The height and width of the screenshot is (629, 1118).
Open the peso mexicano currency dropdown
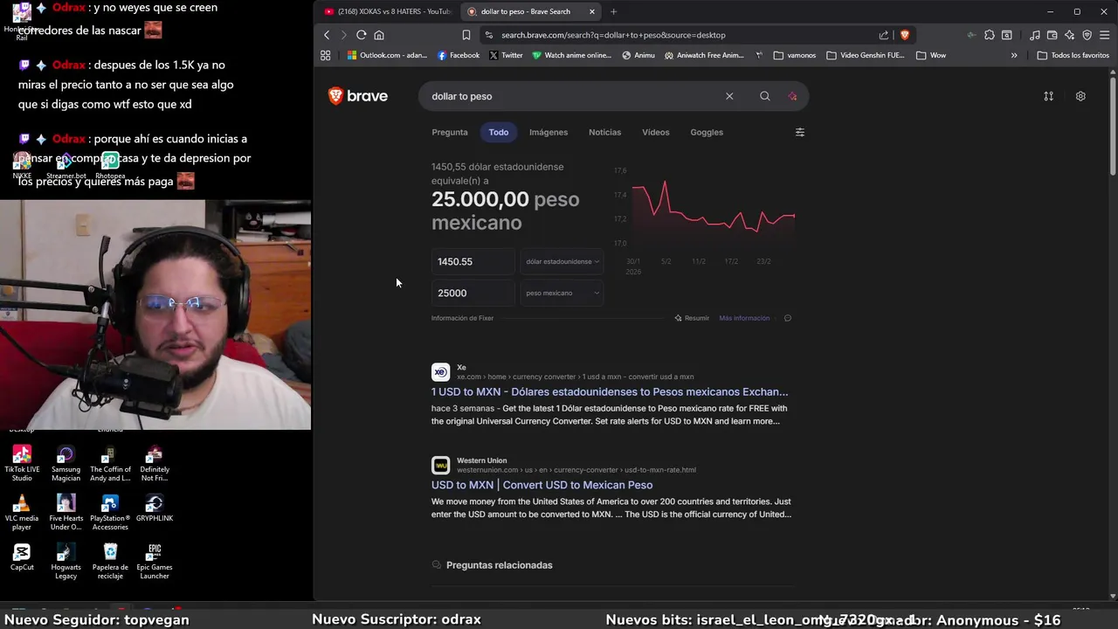(562, 293)
